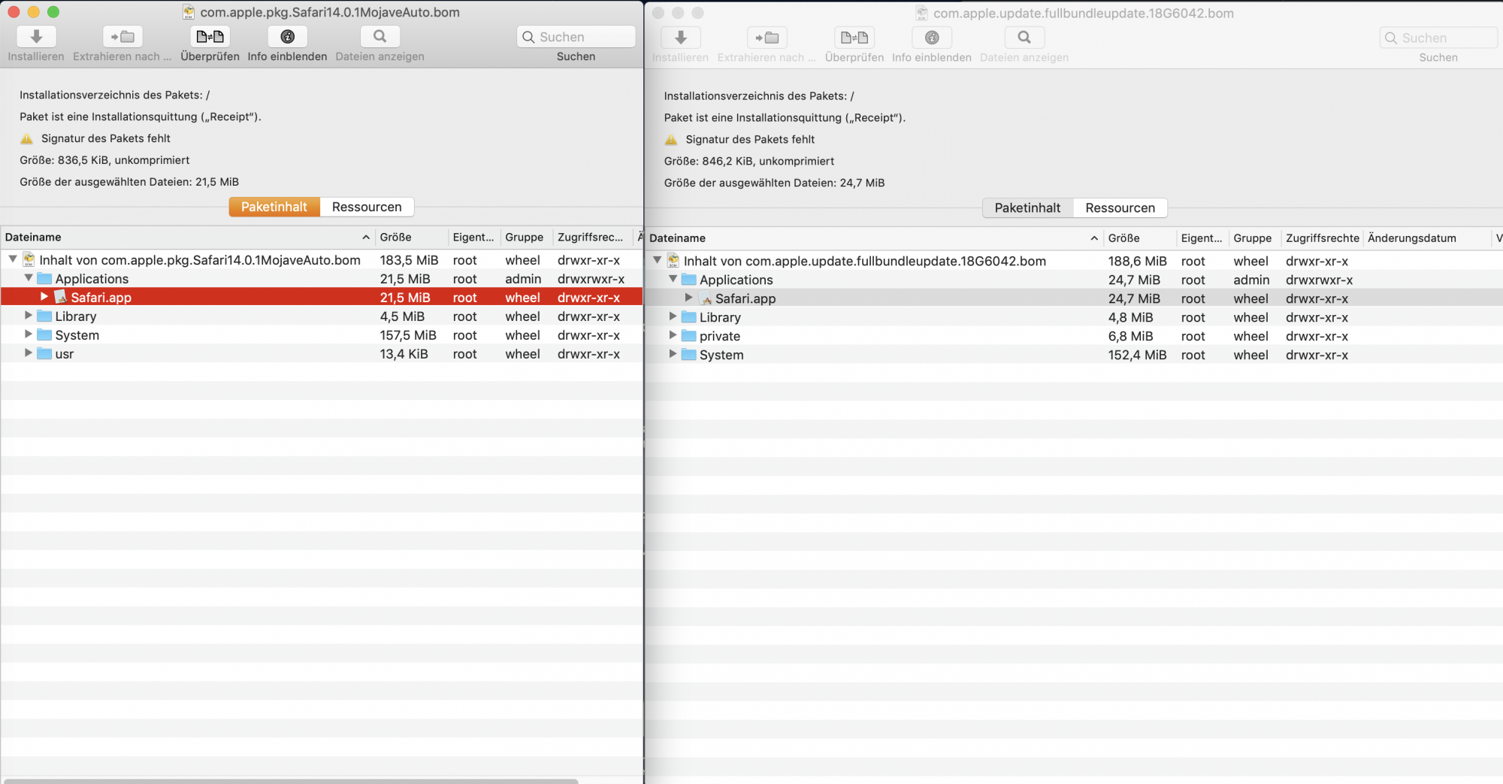Screen dimensions: 1503x784
Task: Click Library folder icon in Safari14.0.1MojaveAuto window
Action: pyautogui.click(x=44, y=316)
